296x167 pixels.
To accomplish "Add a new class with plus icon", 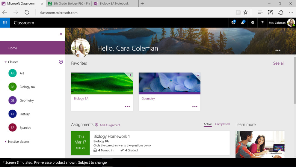I will pyautogui.click(x=61, y=62).
